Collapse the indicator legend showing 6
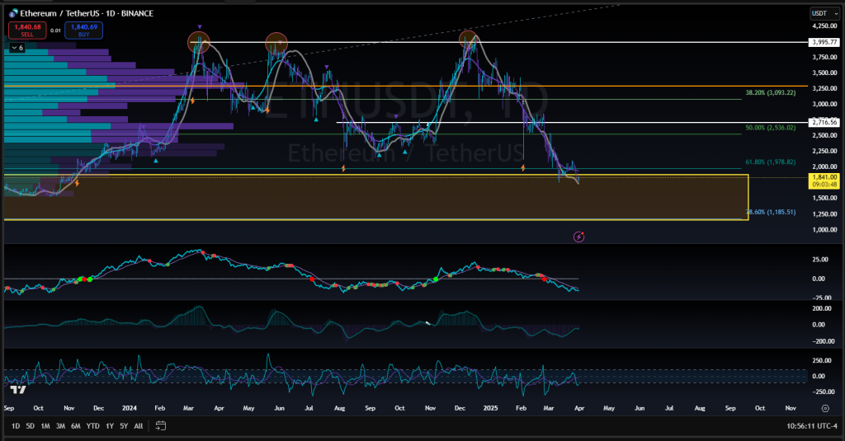The width and height of the screenshot is (845, 441). (18, 48)
